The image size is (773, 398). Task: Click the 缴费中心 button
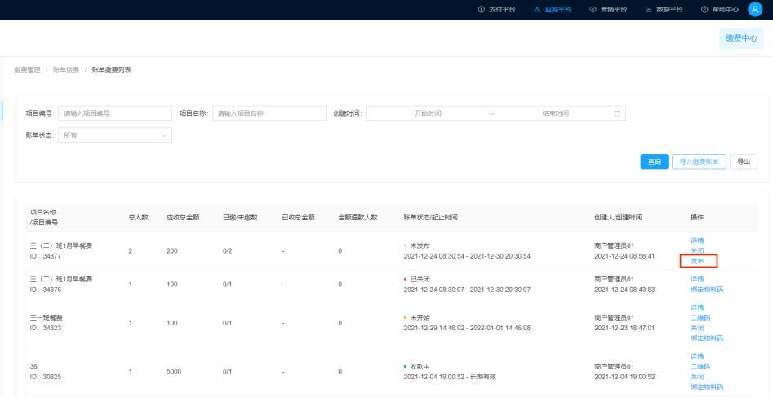click(741, 38)
